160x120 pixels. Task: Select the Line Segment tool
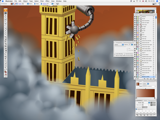point(6,26)
